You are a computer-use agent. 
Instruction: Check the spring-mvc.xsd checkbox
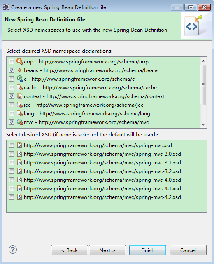point(12,145)
